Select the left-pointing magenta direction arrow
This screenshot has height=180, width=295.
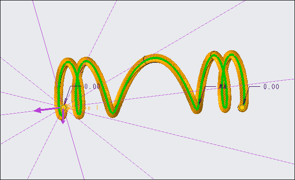point(46,110)
